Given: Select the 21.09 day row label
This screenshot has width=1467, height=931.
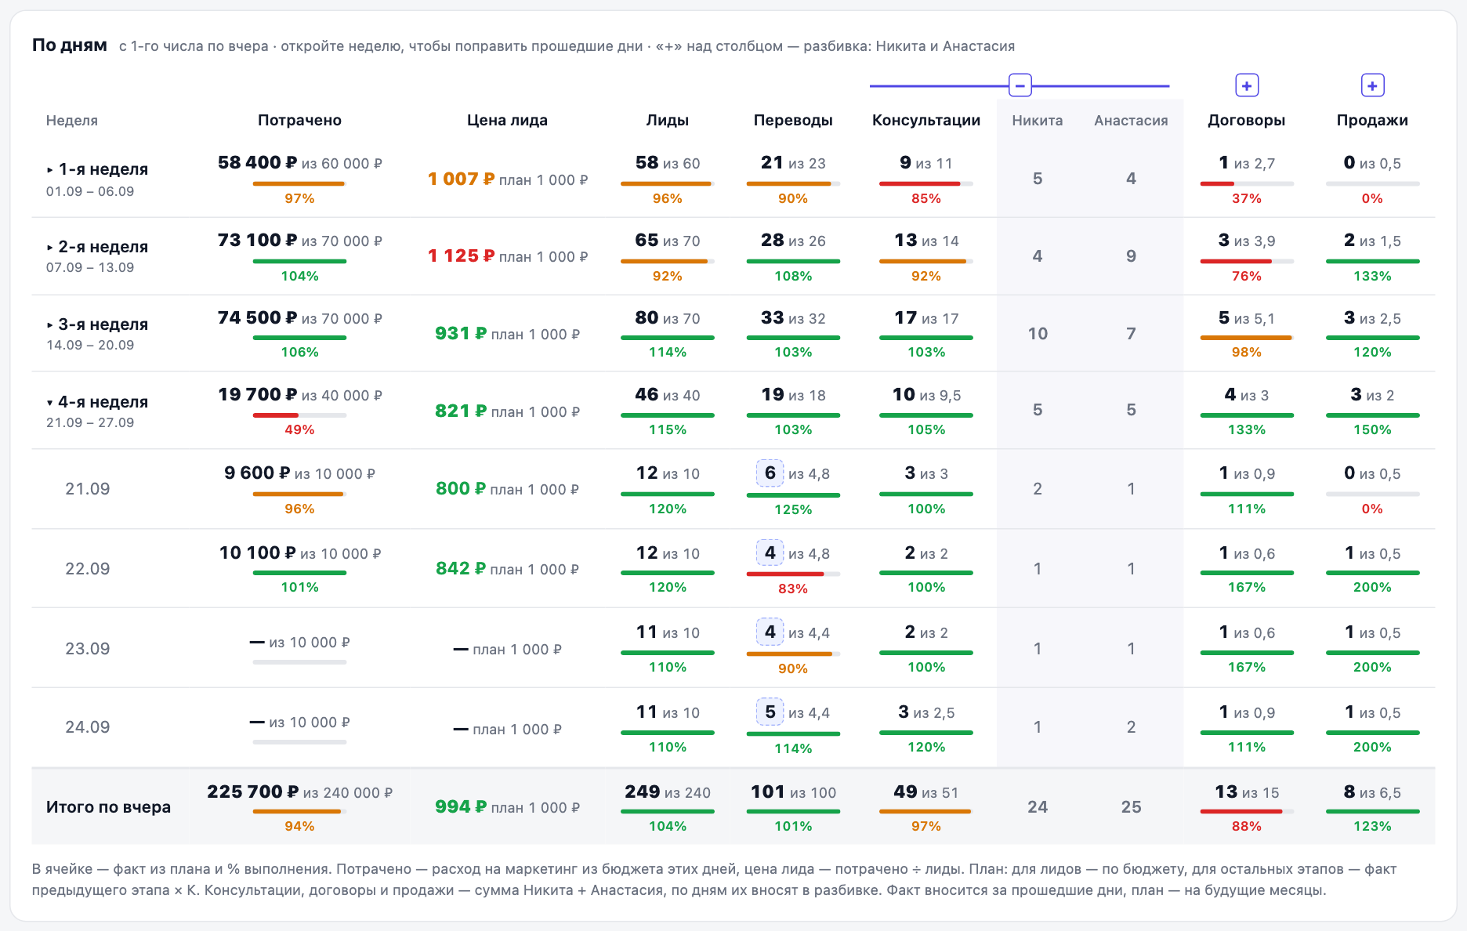Looking at the screenshot, I should click(87, 489).
